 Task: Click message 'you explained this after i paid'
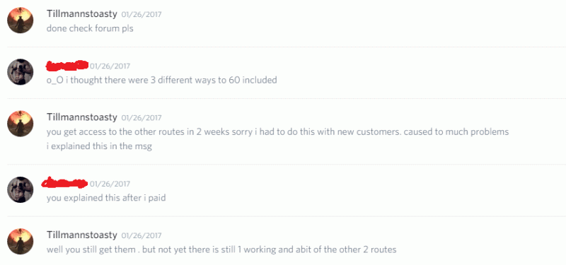click(106, 198)
